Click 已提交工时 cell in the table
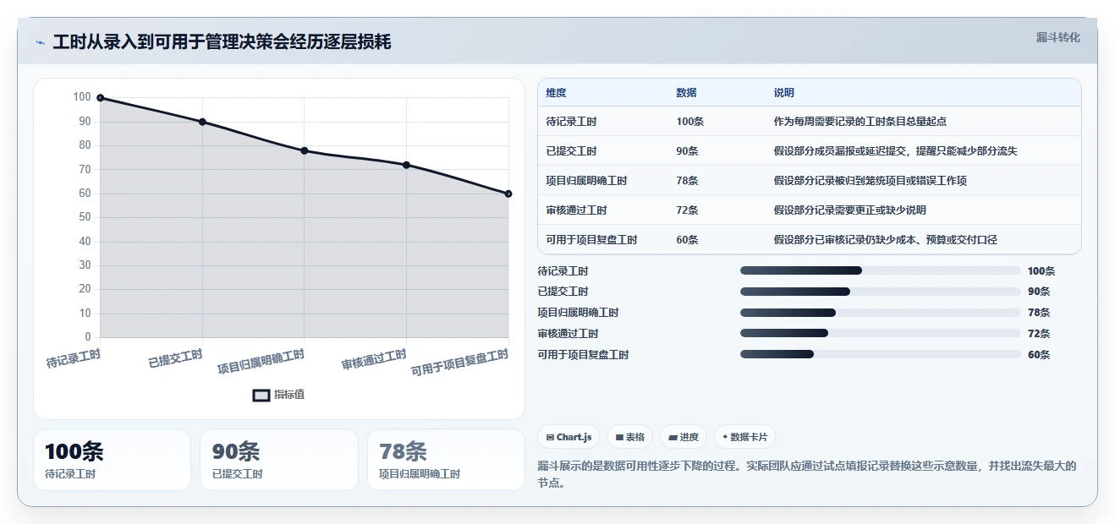This screenshot has width=1115, height=524. [x=571, y=151]
